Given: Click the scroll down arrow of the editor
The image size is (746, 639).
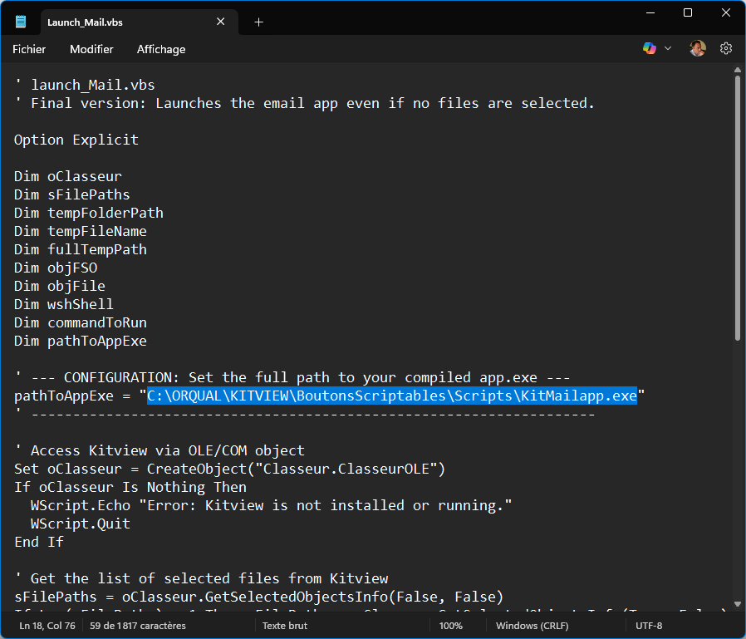Looking at the screenshot, I should click(737, 604).
